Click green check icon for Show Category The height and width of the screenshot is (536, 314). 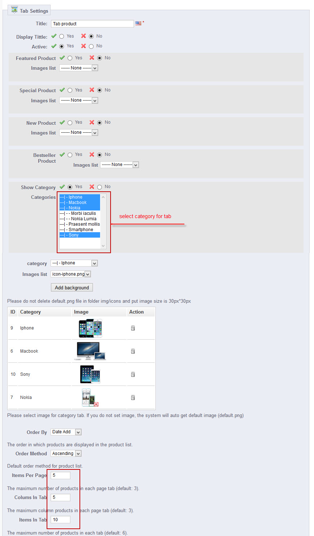pyautogui.click(x=62, y=187)
